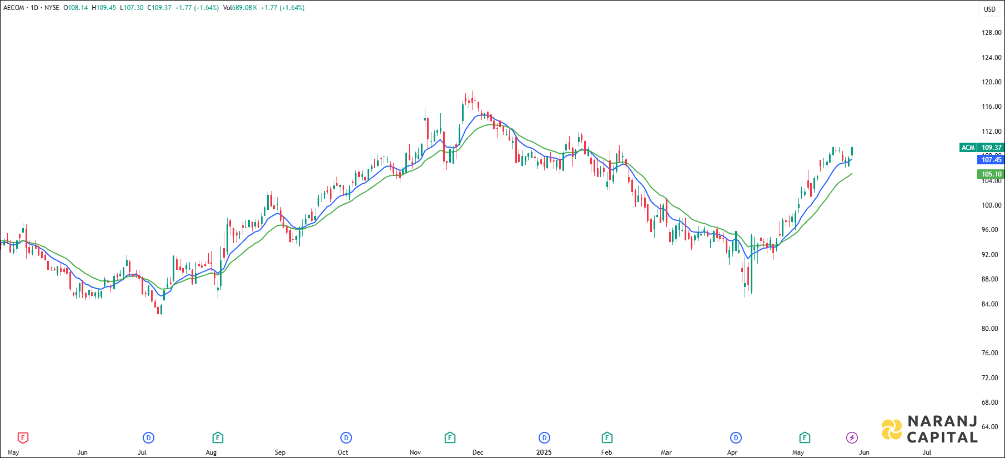
Task: Click the 100.00 price axis label
Action: (x=991, y=205)
